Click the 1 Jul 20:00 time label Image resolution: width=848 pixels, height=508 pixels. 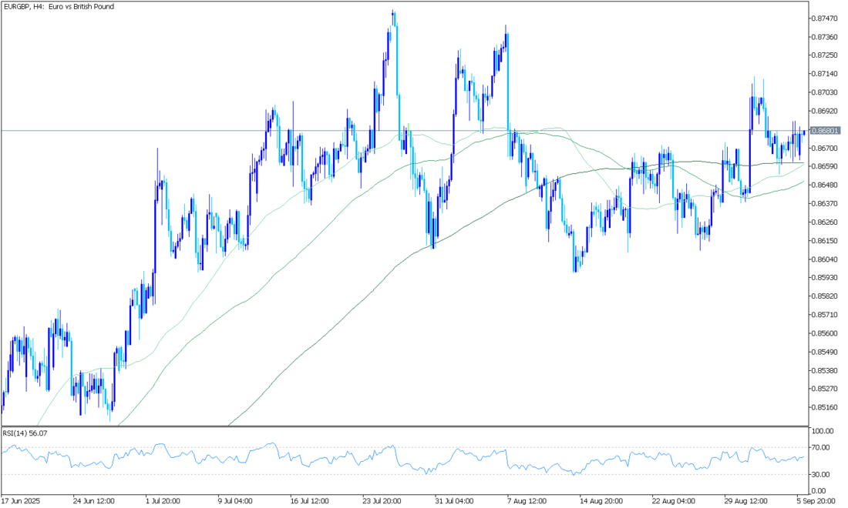[165, 499]
